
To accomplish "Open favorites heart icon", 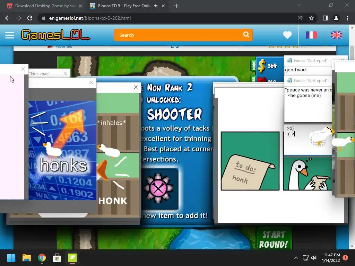I will coord(287,35).
